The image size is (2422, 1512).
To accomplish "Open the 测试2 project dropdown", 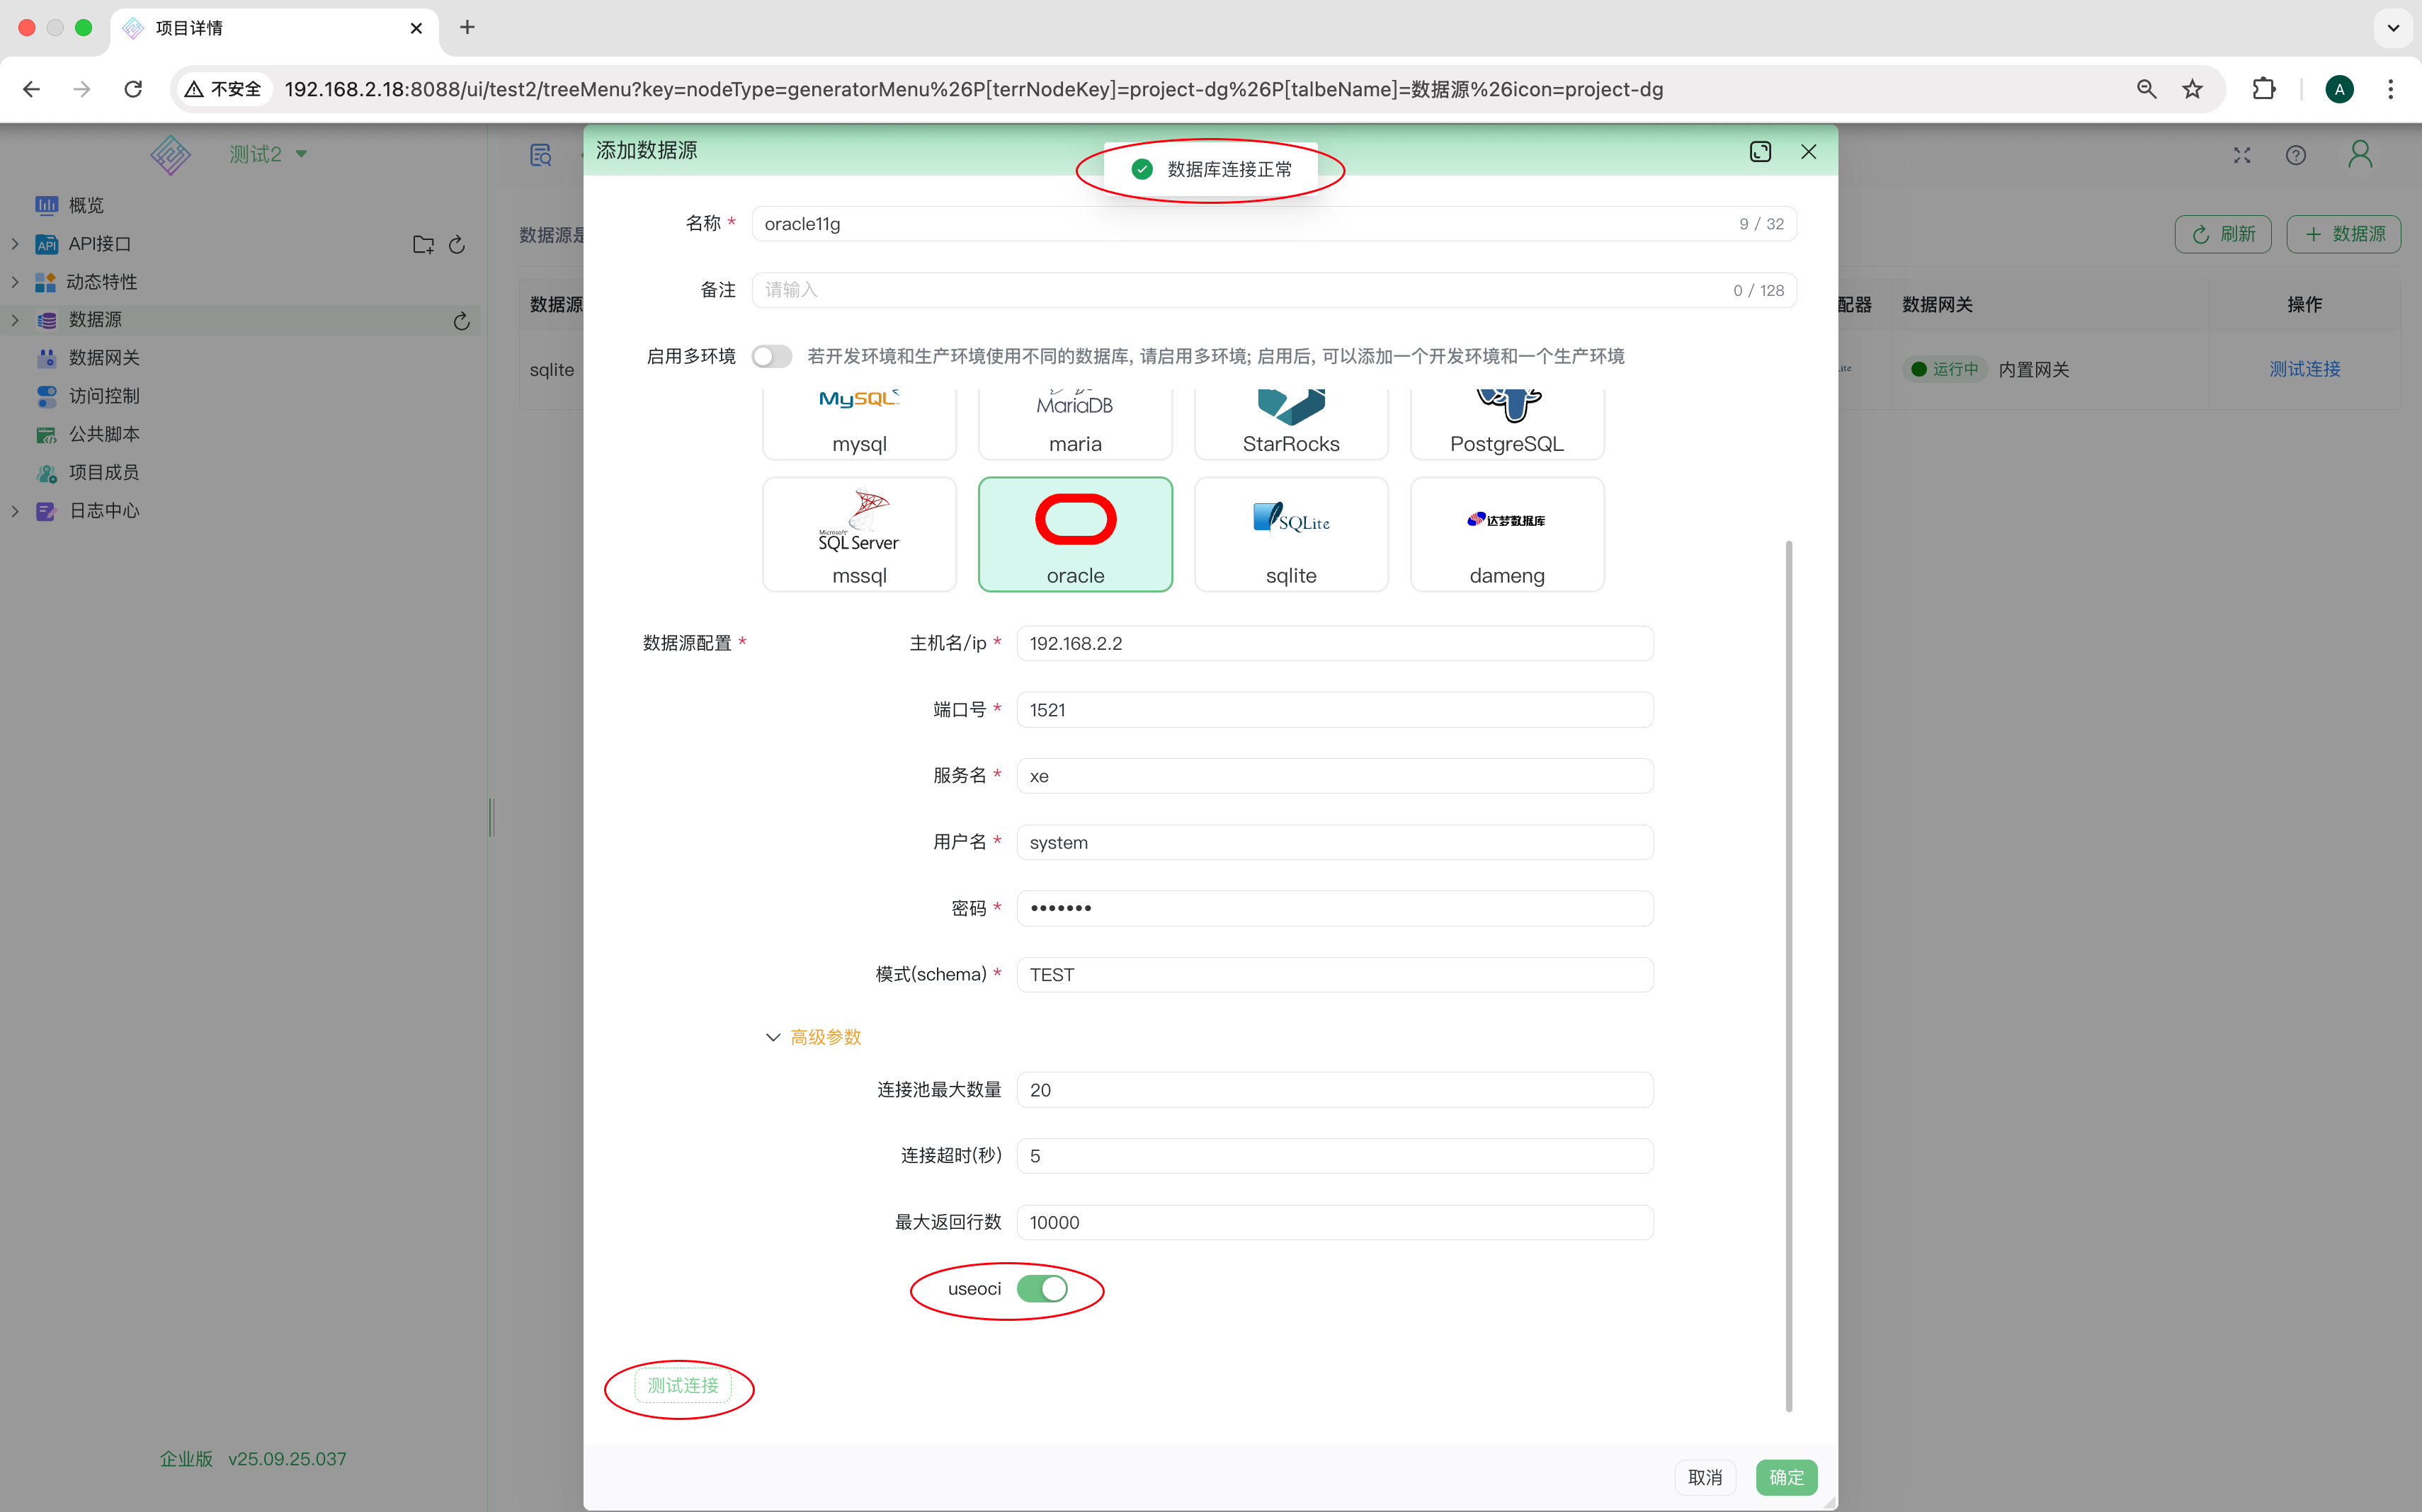I will tap(268, 154).
